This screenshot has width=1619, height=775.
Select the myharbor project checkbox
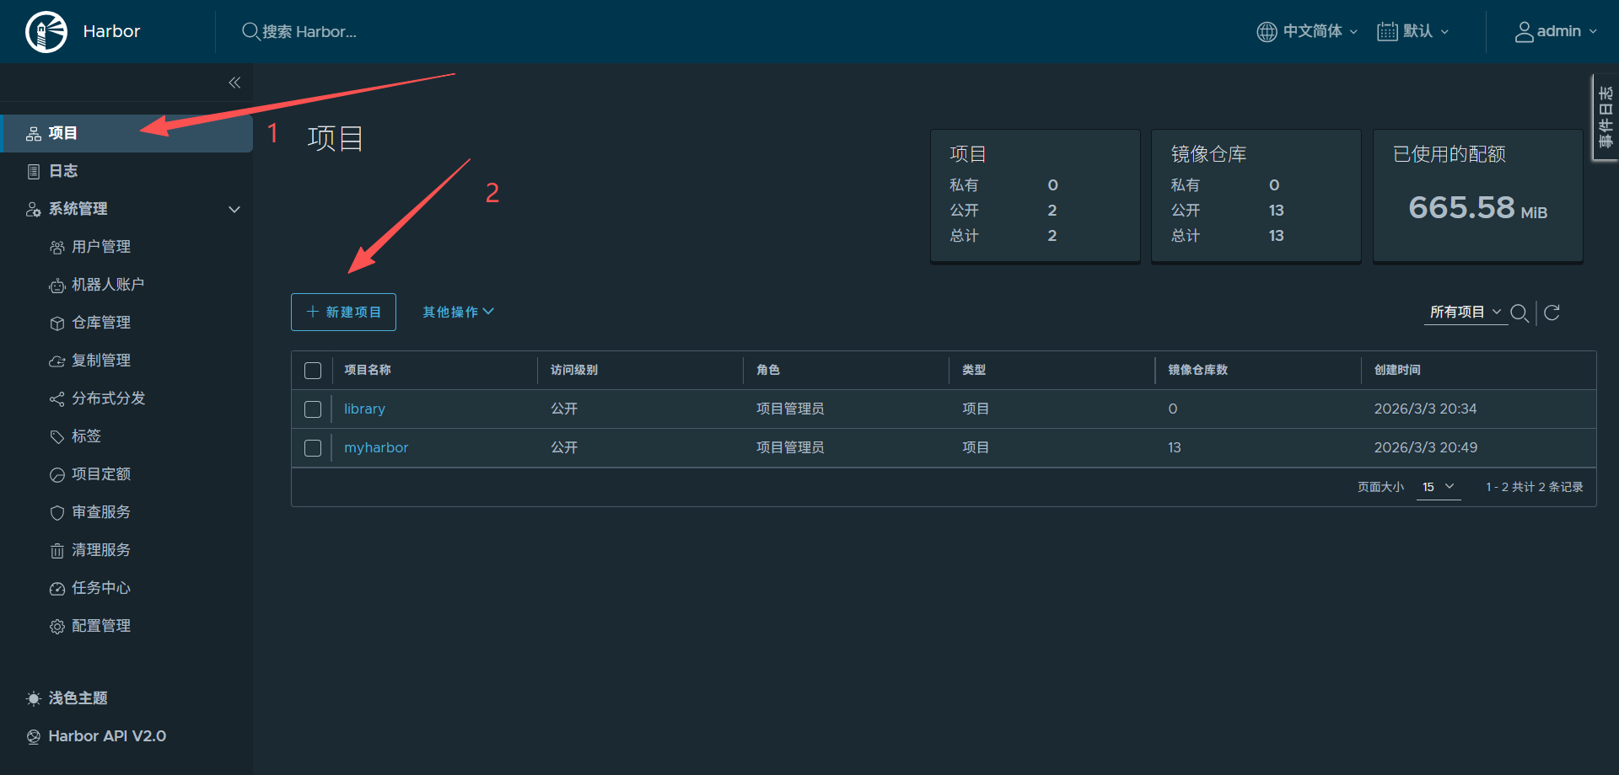click(313, 448)
